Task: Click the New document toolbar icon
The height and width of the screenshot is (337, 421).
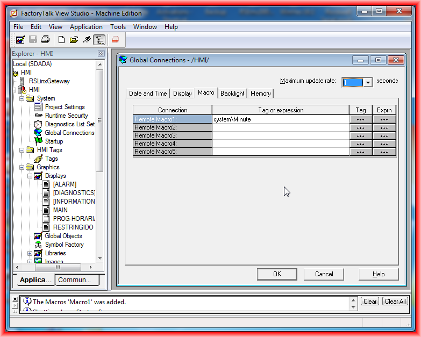Action: point(61,40)
